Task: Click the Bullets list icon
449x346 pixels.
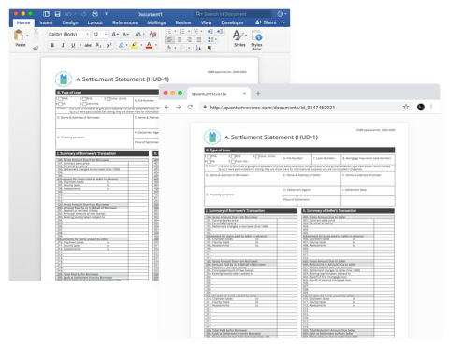Action: pyautogui.click(x=168, y=31)
